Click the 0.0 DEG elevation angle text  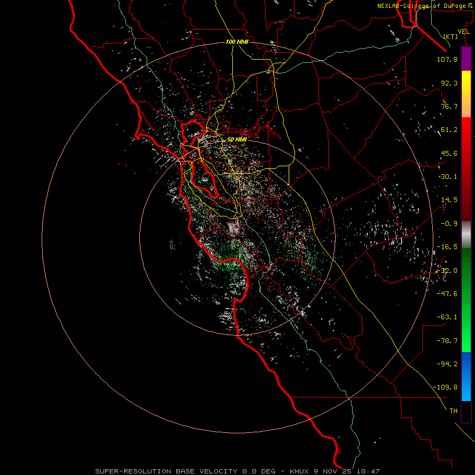tap(259, 471)
